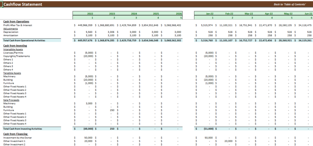Viewport: 313px width, 146px height.
Task: Select the Depreciation row label
Action: [x=11, y=32]
